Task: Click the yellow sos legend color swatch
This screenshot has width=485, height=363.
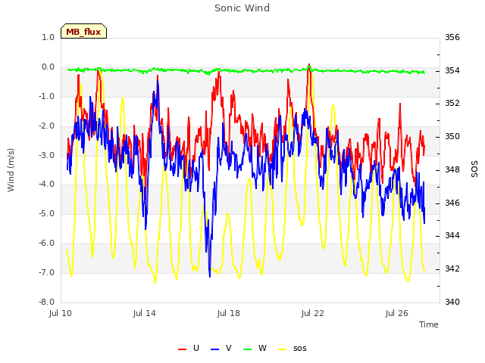Action: click(282, 349)
